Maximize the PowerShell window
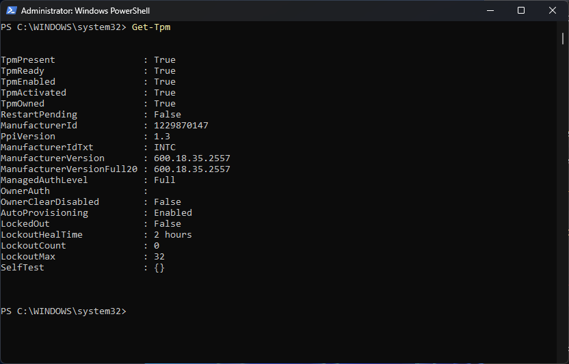 pos(521,10)
